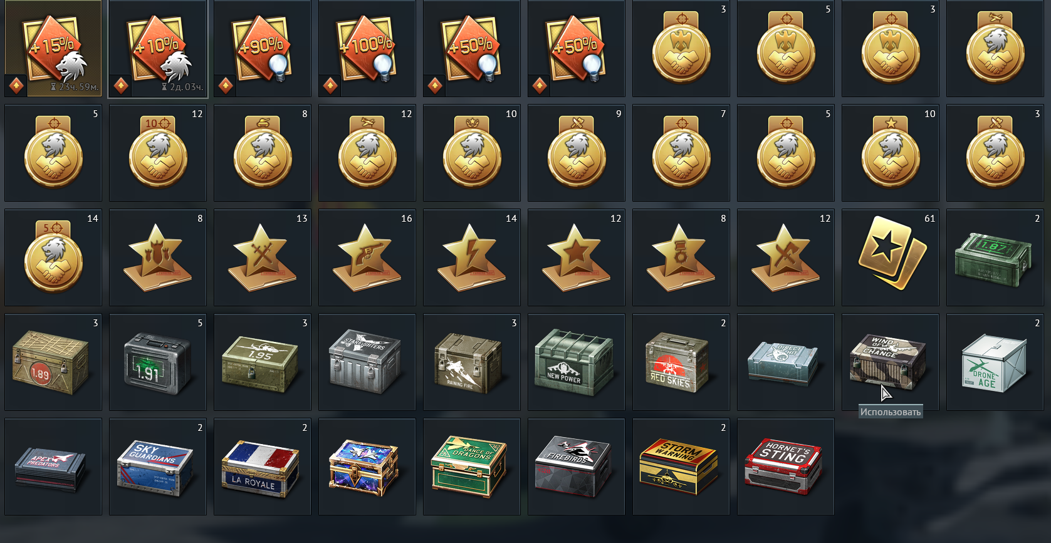Open the 1.89 wooden crate
Image resolution: width=1051 pixels, height=543 pixels.
click(x=53, y=362)
